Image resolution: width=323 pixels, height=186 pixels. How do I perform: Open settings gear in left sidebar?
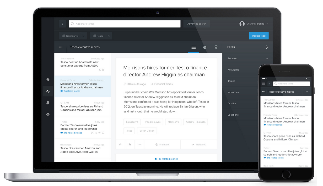48,114
